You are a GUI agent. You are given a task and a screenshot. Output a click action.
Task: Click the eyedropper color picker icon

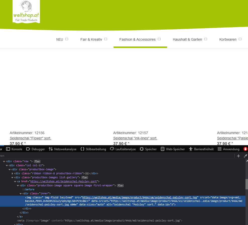coord(245,156)
